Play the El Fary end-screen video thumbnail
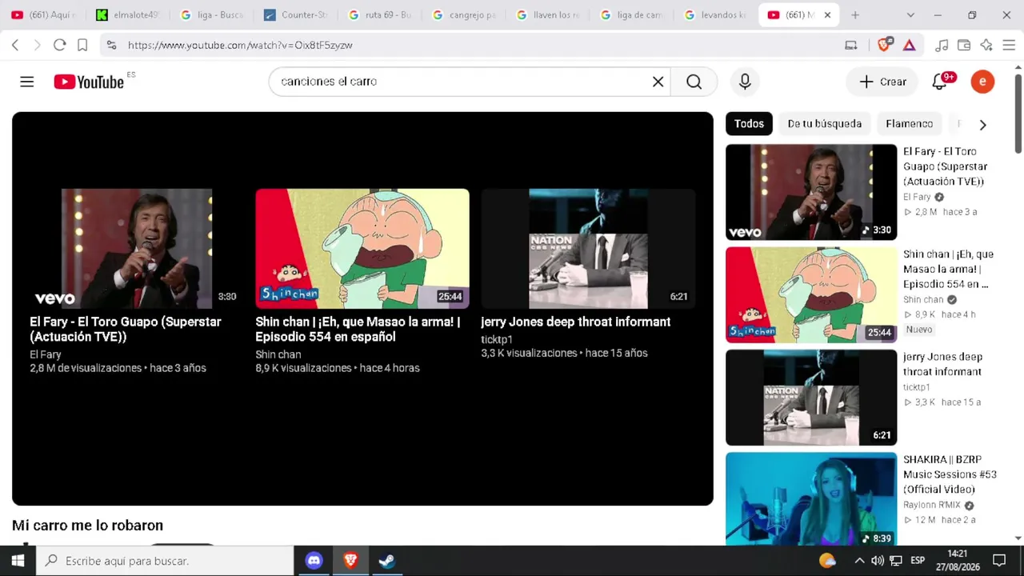The height and width of the screenshot is (576, 1024). click(x=137, y=249)
